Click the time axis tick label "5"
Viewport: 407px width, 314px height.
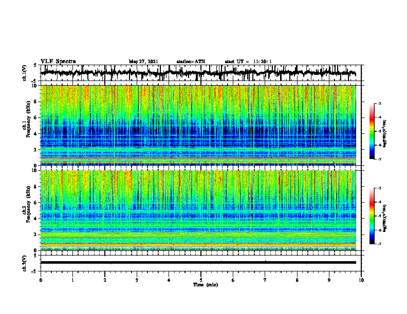[x=201, y=280]
